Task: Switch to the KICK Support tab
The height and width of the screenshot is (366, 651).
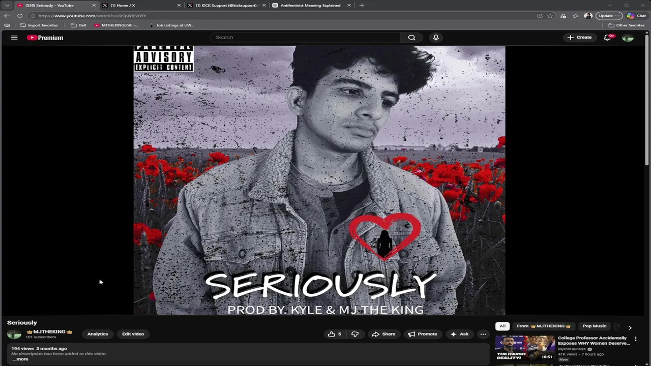Action: click(226, 5)
